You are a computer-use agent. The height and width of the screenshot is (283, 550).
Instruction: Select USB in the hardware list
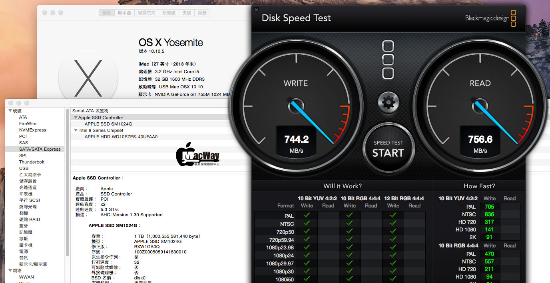[x=24, y=168]
